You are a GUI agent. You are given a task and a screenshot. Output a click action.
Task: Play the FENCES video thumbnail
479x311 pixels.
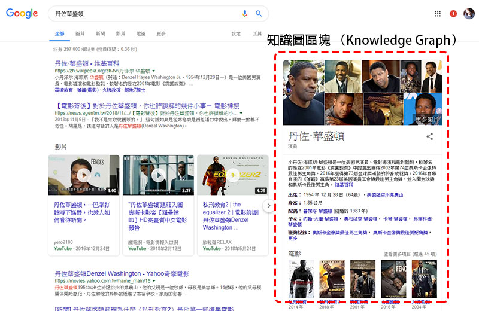pos(84,175)
